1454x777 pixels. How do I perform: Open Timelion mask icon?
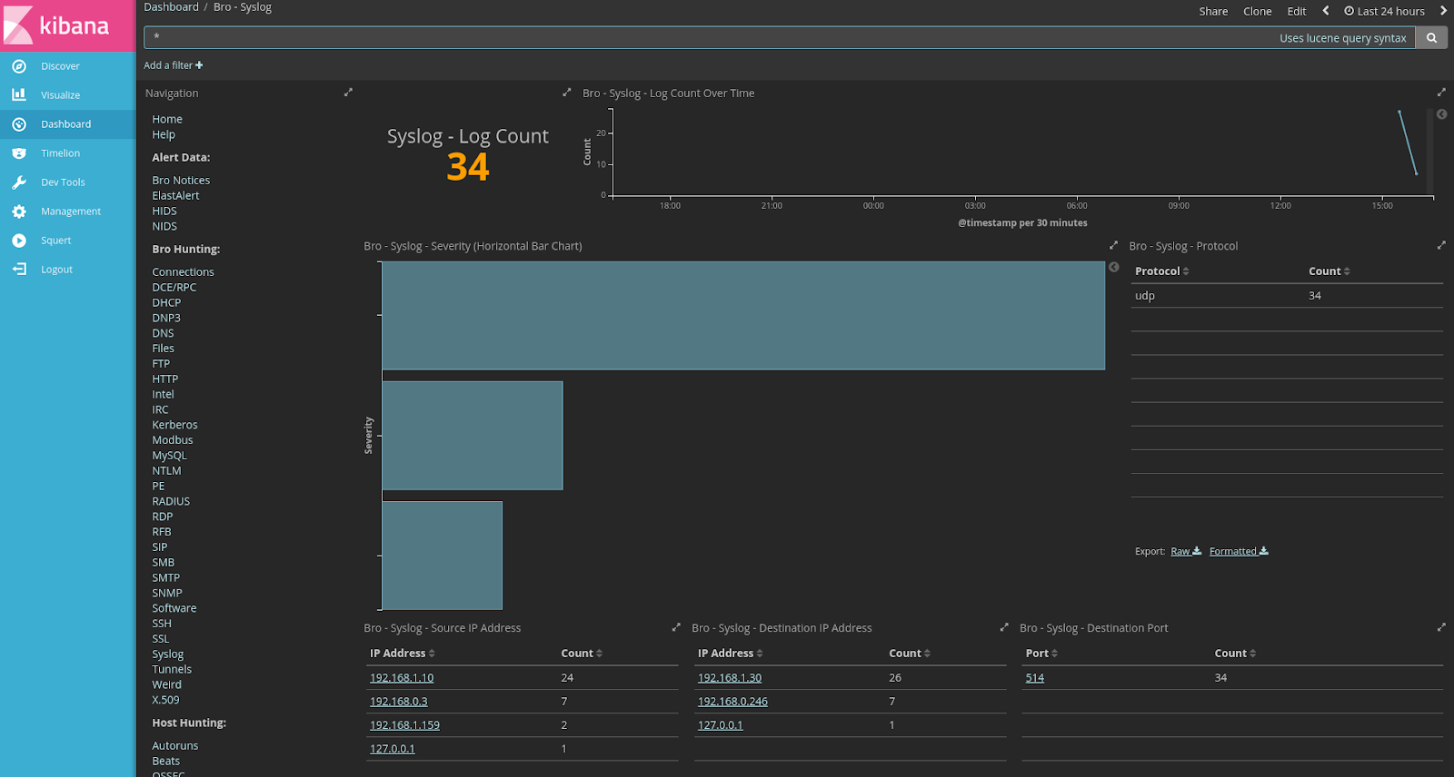(x=19, y=153)
